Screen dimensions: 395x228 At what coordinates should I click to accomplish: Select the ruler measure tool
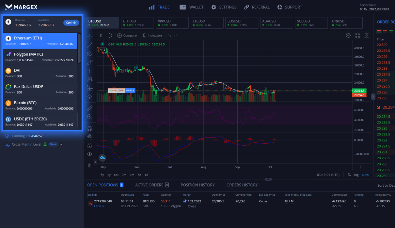click(89, 108)
